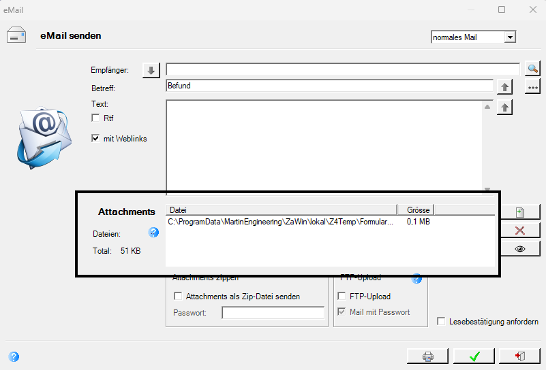Click the Datei column header
The image size is (546, 370).
click(x=282, y=210)
